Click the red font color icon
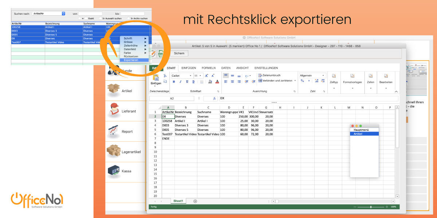Image resolution: width=437 pixels, height=218 pixels. [217, 82]
